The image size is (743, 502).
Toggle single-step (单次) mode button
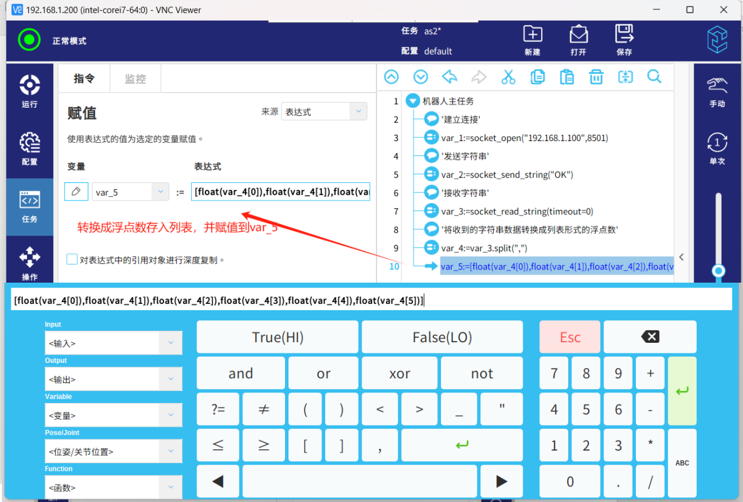pyautogui.click(x=717, y=149)
